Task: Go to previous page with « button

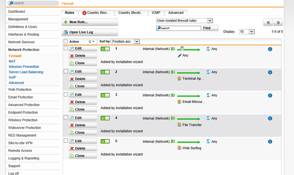Action: (x=268, y=22)
